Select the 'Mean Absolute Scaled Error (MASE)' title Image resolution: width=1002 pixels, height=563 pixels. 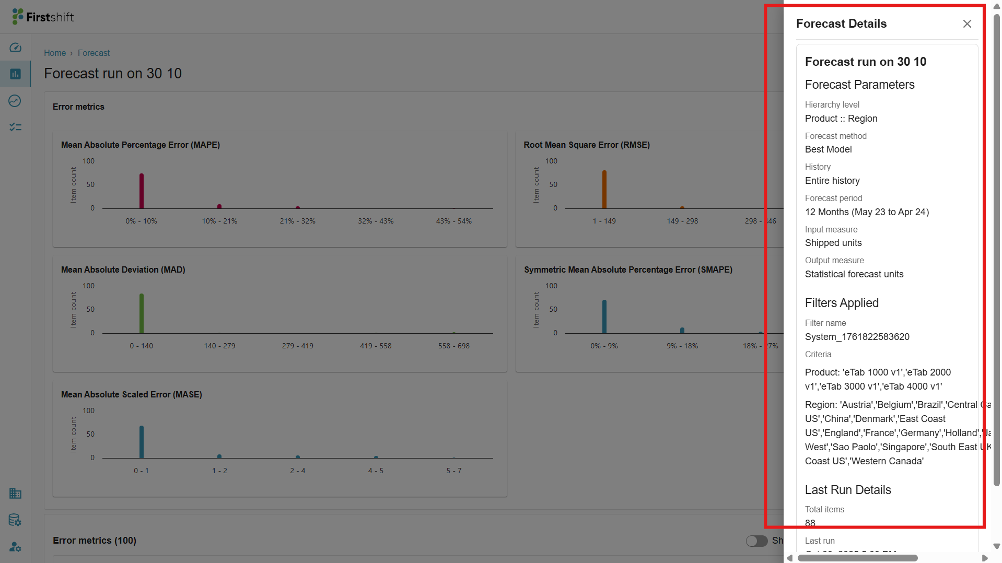(132, 394)
